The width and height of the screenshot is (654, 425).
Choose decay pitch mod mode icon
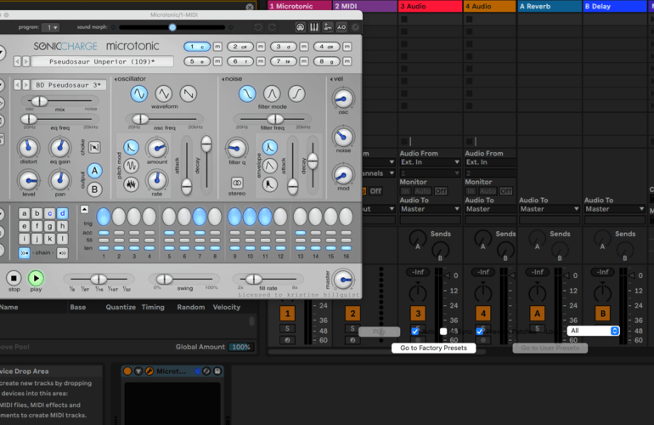131,147
